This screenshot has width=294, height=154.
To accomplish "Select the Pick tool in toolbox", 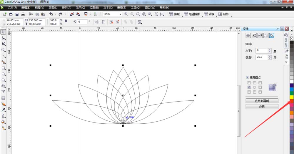I will [x=3, y=32].
